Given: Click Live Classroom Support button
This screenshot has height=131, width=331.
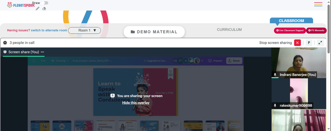Looking at the screenshot, I should point(290,30).
